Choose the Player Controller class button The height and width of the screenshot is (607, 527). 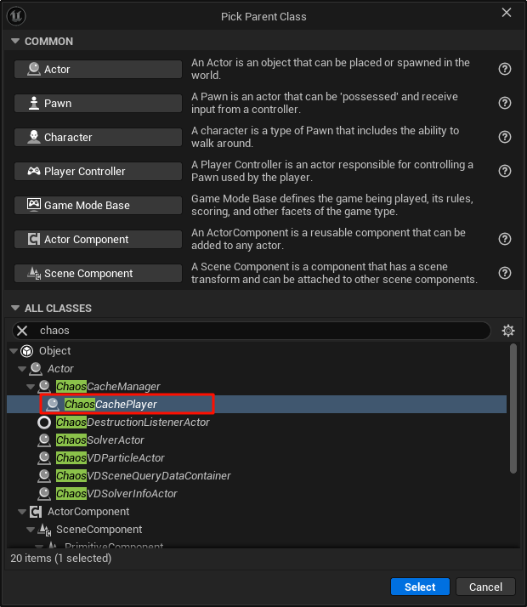click(98, 172)
